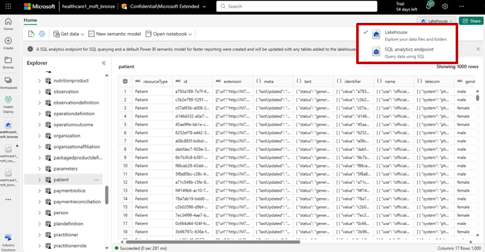Click the healthcare1_msft_bronze title

[89, 6]
